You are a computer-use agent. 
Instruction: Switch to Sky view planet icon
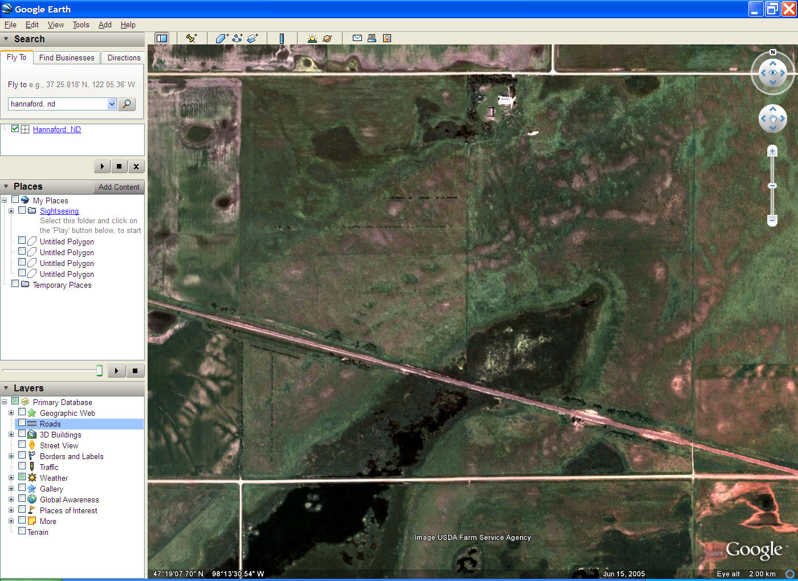coord(327,38)
